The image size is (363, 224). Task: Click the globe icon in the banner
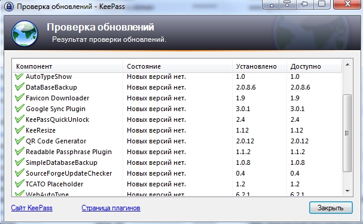pos(25,33)
